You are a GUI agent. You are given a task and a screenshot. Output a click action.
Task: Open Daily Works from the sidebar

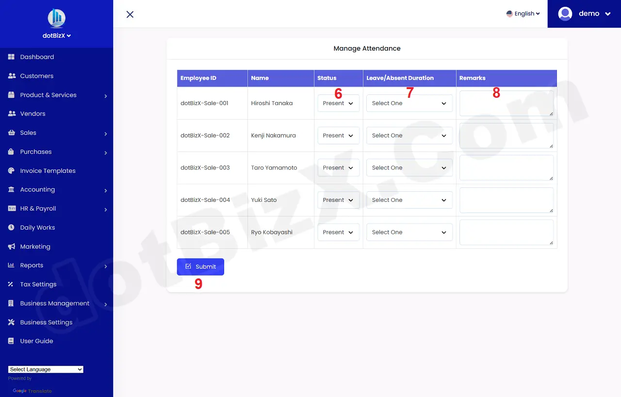[x=11, y=227]
